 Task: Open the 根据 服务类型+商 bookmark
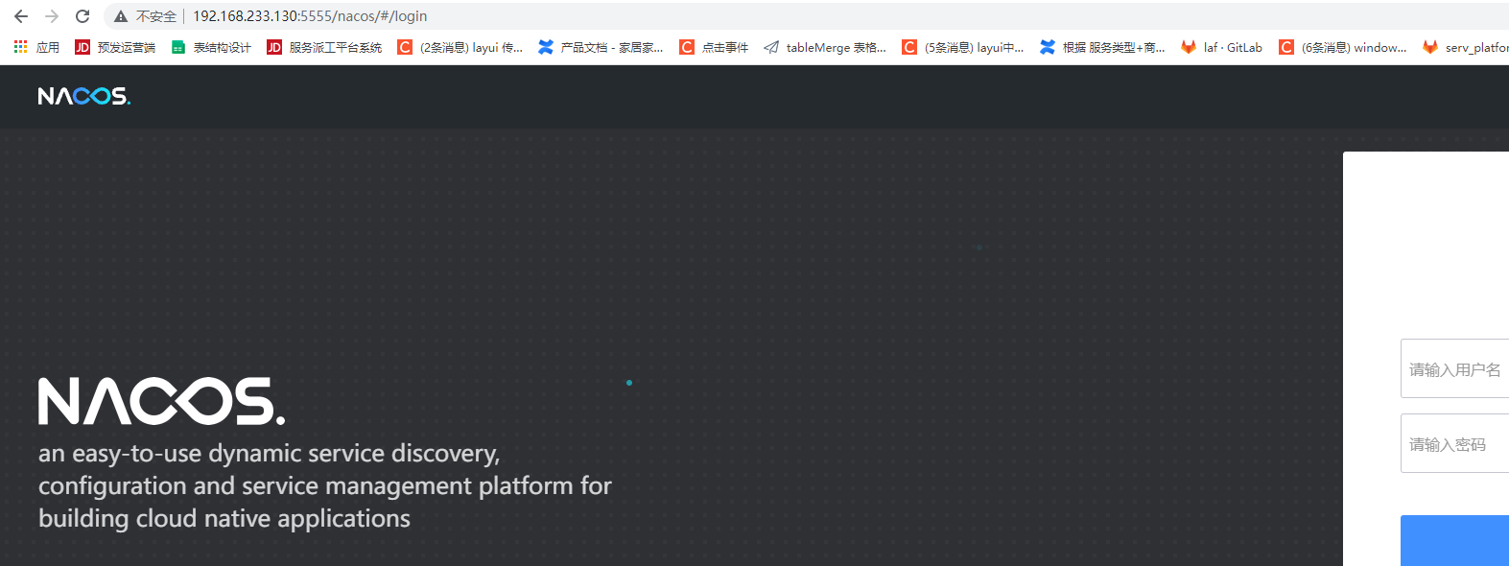click(1103, 47)
